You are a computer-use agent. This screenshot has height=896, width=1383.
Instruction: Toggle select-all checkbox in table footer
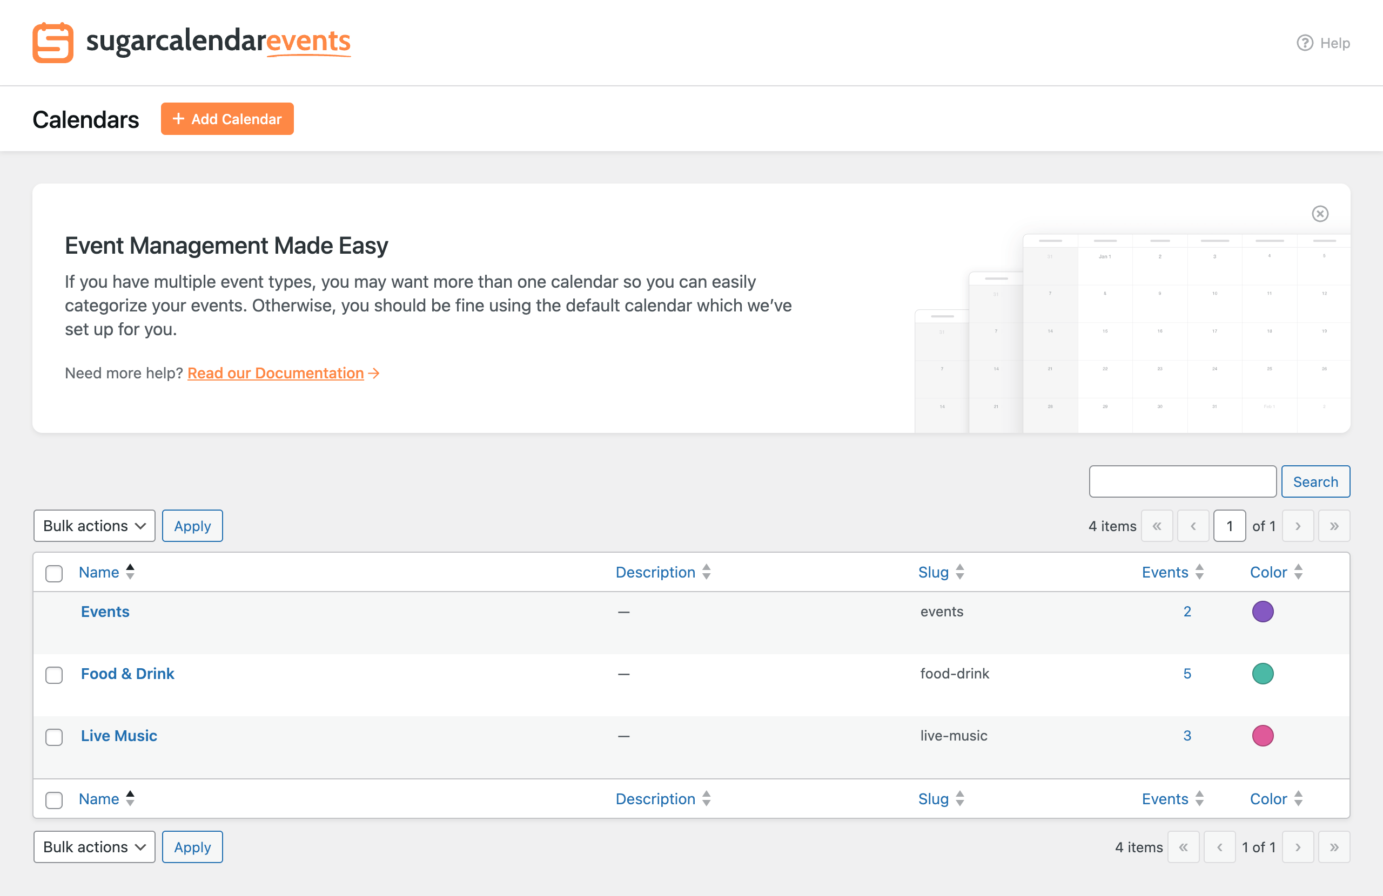coord(54,799)
